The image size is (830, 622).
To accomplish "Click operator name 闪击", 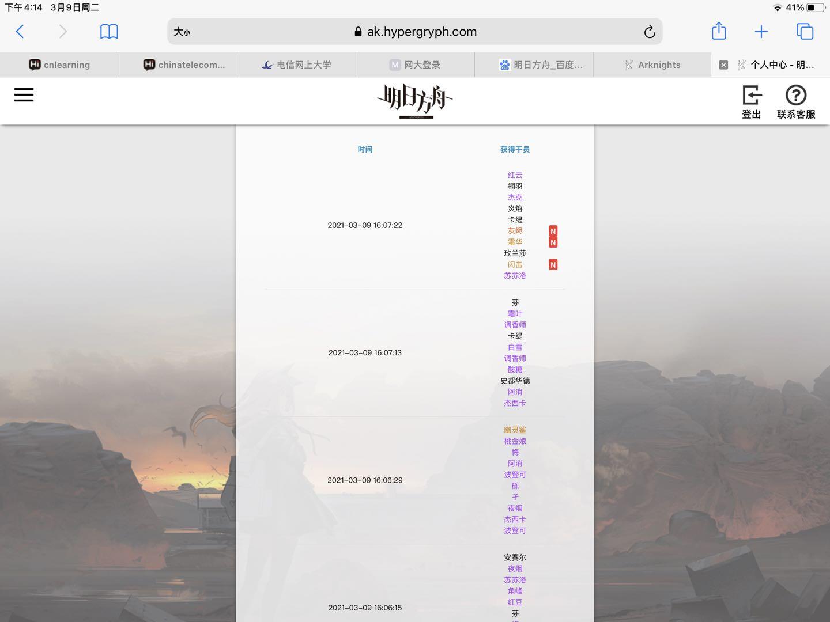I will pos(515,264).
